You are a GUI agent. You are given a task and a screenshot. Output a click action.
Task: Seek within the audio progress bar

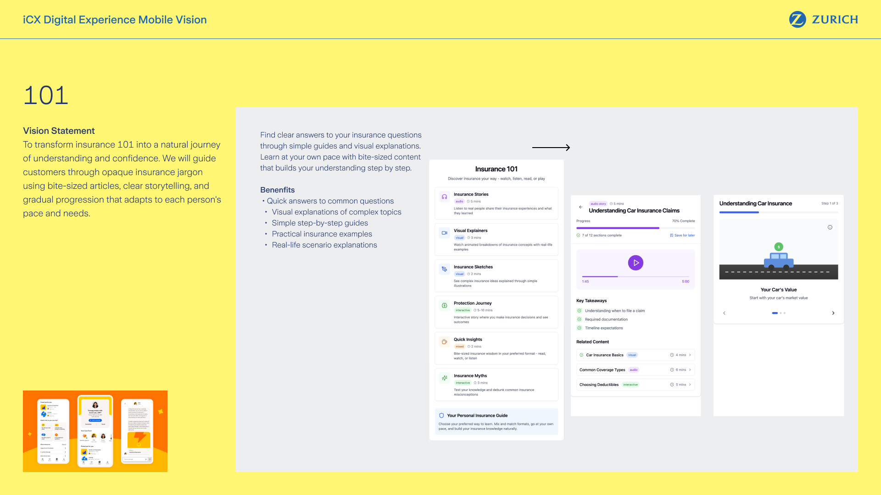coord(636,276)
